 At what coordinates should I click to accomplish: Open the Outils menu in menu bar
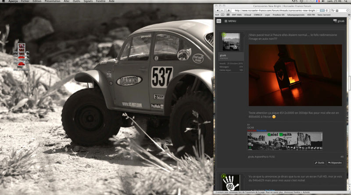76,1
